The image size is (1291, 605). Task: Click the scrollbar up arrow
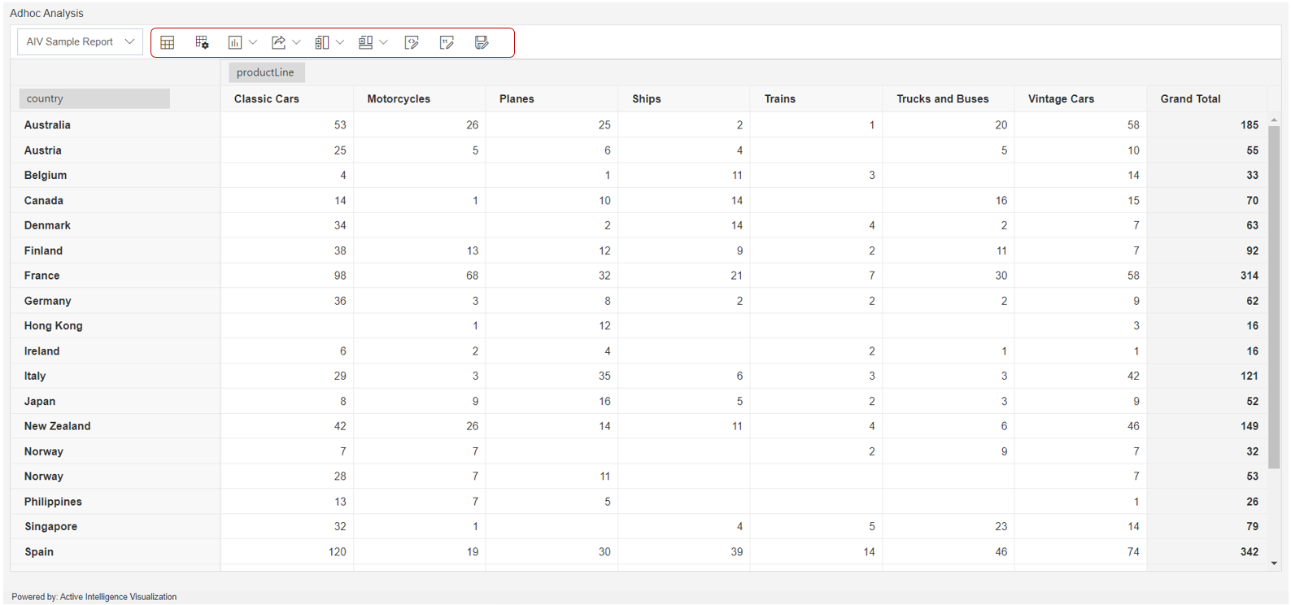1274,120
